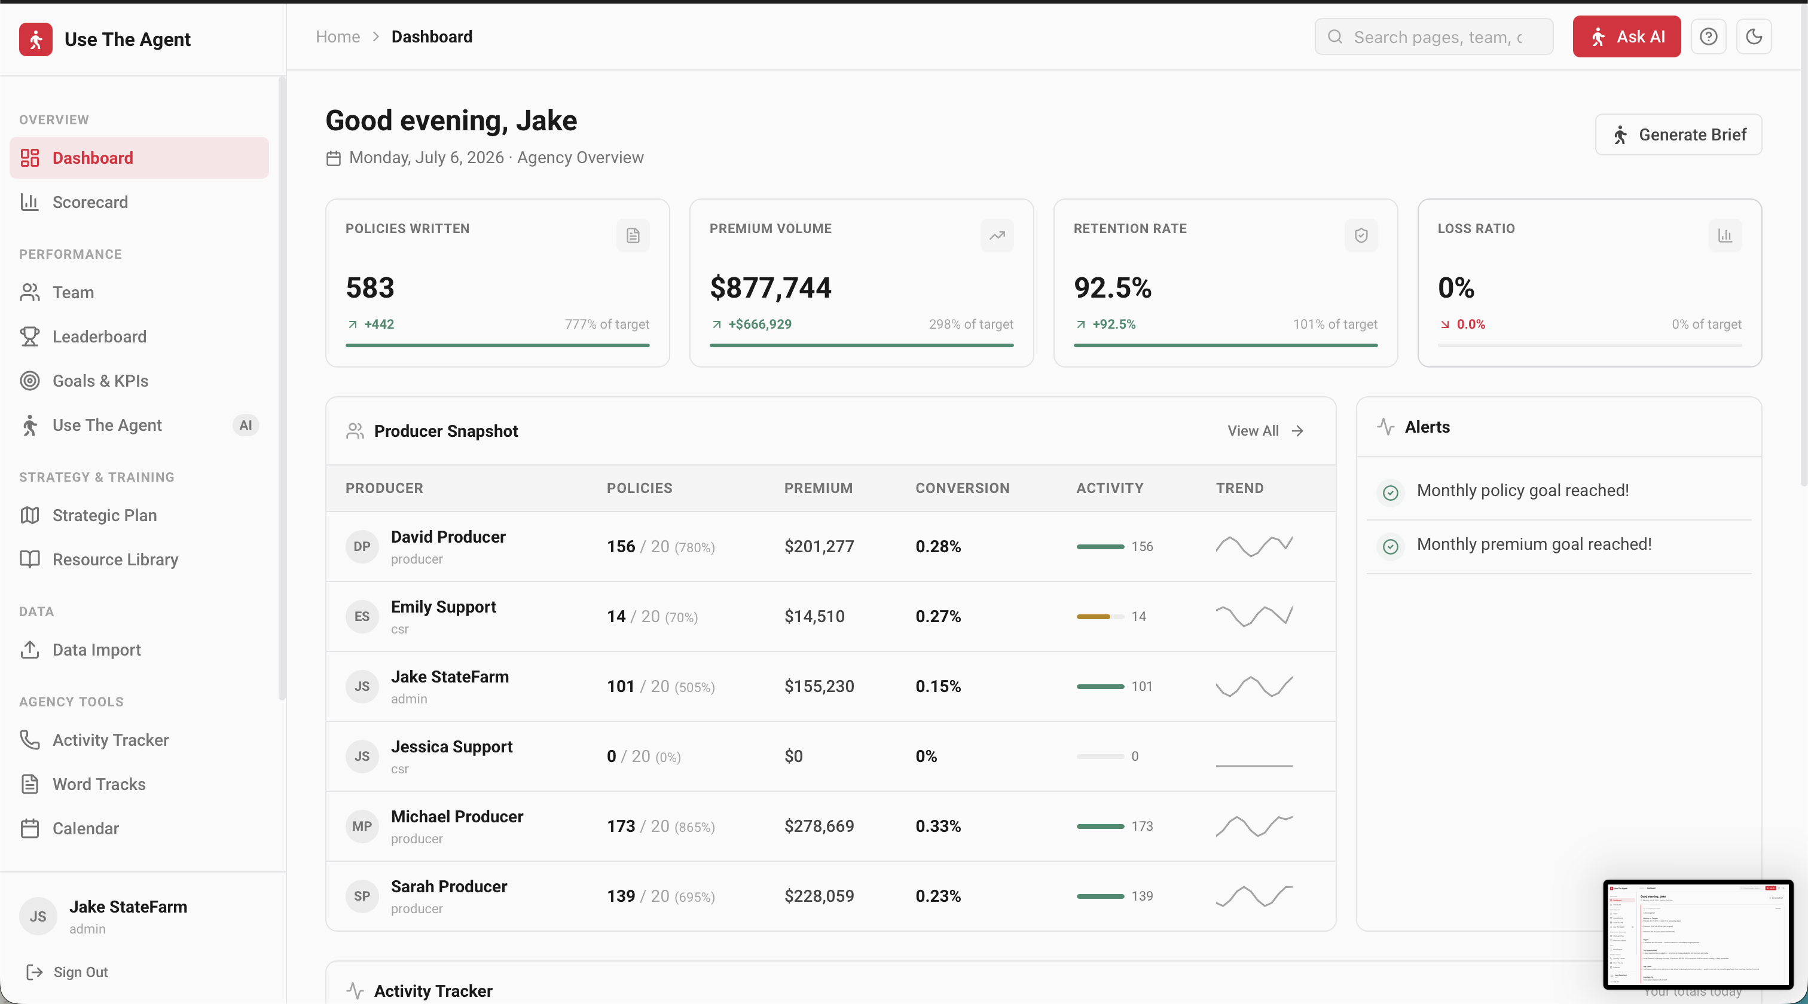Select the Michael Producer name
This screenshot has width=1808, height=1004.
457,817
